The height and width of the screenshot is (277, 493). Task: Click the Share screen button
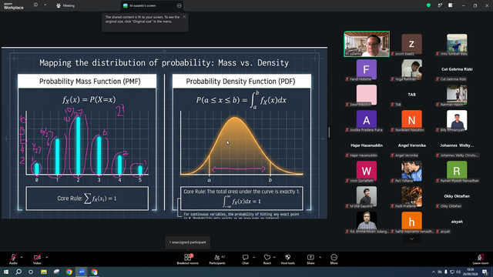[x=310, y=259]
